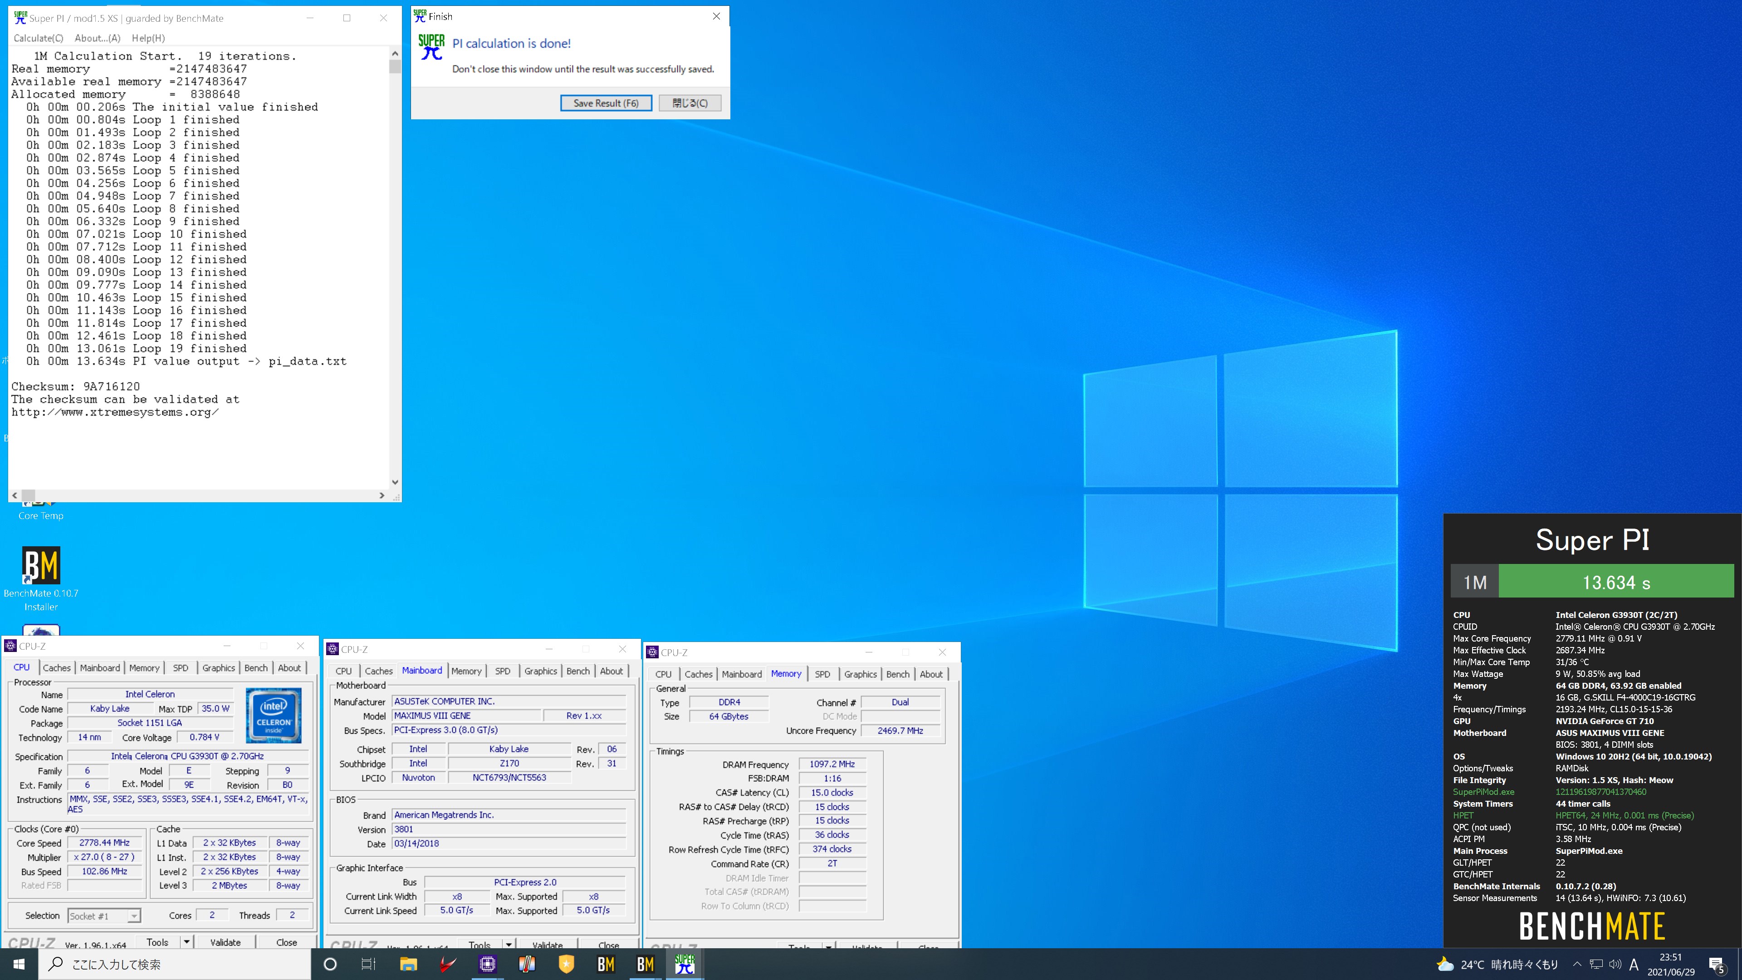The width and height of the screenshot is (1742, 980).
Task: Open CPU tab in CPU-Z Memory window
Action: click(663, 674)
